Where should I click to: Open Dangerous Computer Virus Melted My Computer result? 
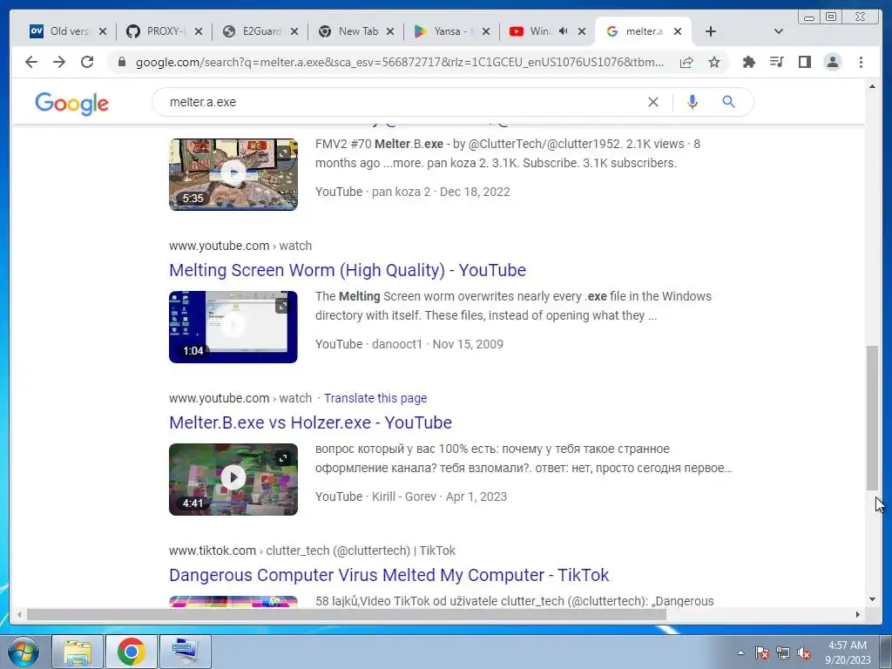tap(389, 575)
